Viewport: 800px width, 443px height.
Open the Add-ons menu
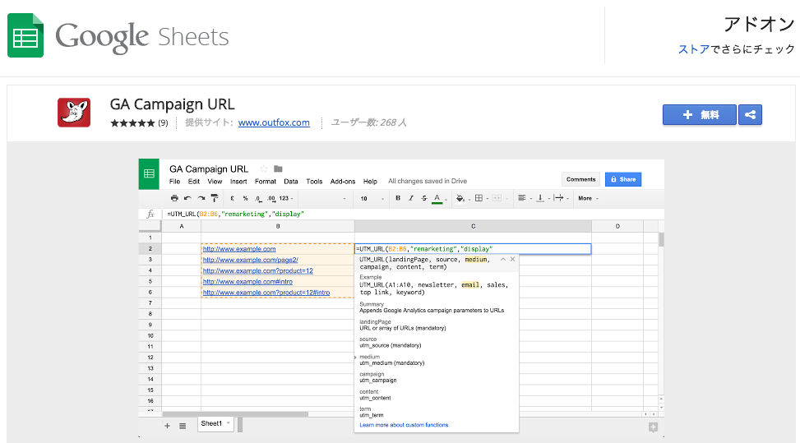(x=343, y=182)
